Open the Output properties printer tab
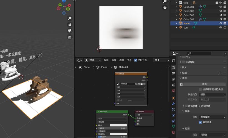 pyautogui.click(x=173, y=73)
